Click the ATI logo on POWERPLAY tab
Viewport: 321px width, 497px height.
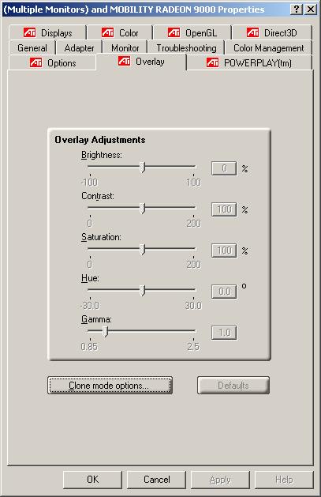pyautogui.click(x=212, y=62)
